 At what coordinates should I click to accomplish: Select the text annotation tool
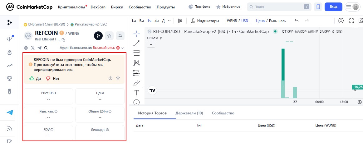point(137,93)
